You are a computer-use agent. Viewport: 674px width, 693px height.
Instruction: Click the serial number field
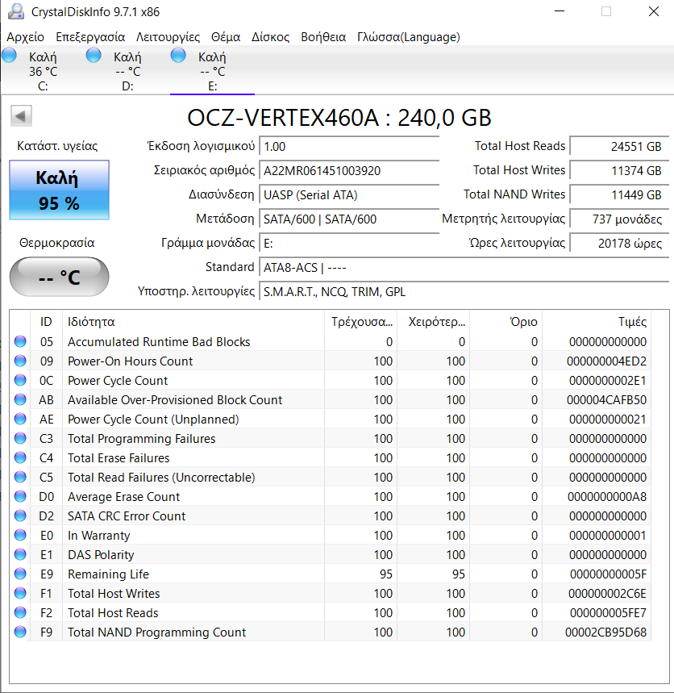(x=349, y=171)
